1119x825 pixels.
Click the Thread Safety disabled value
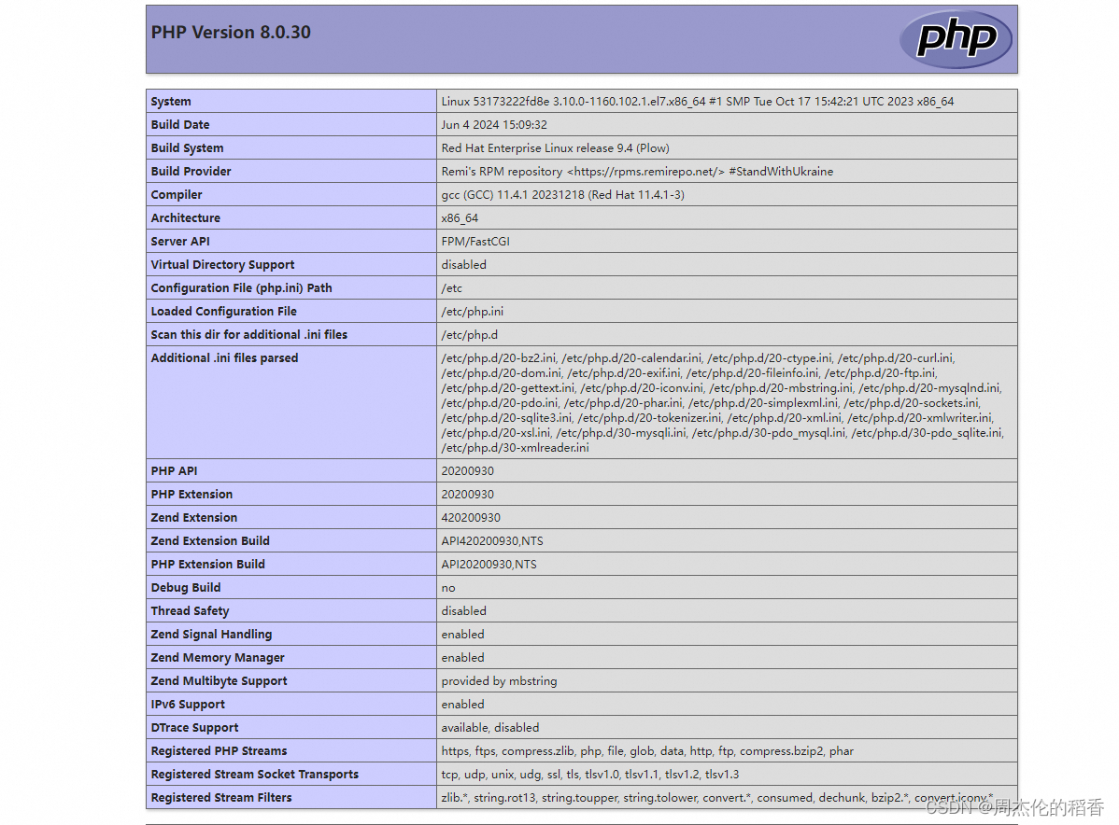pyautogui.click(x=461, y=610)
